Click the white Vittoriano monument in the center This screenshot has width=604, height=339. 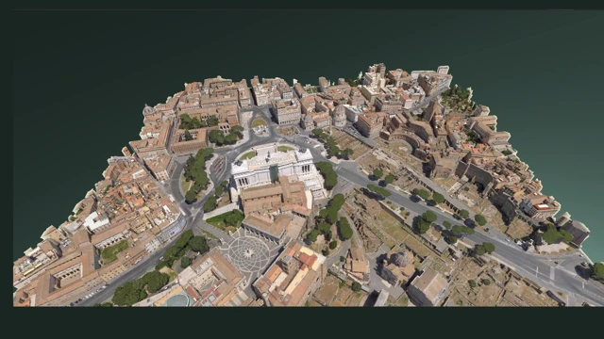tap(276, 169)
